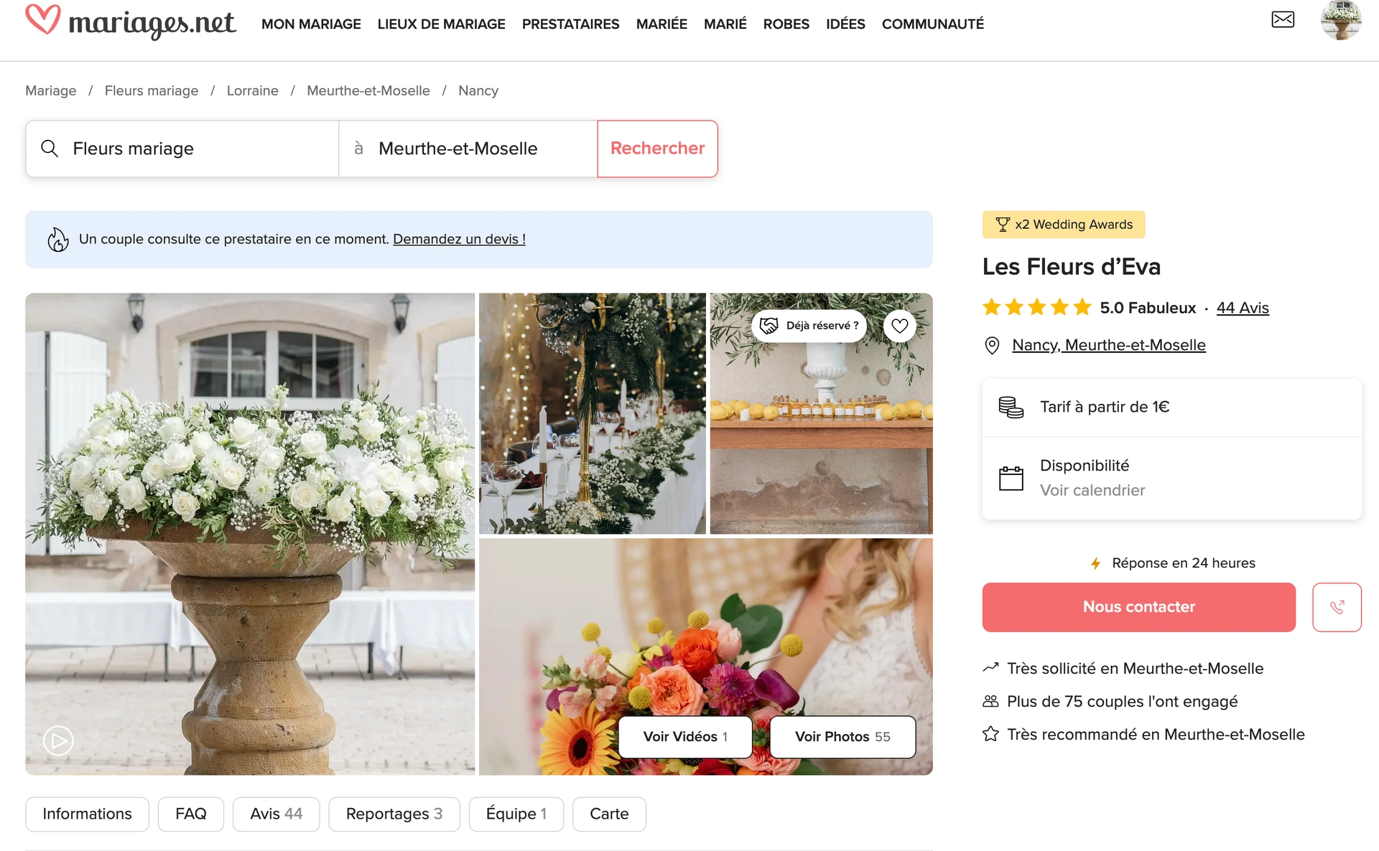Click the Meurthe-et-Moselle location input

click(x=468, y=149)
